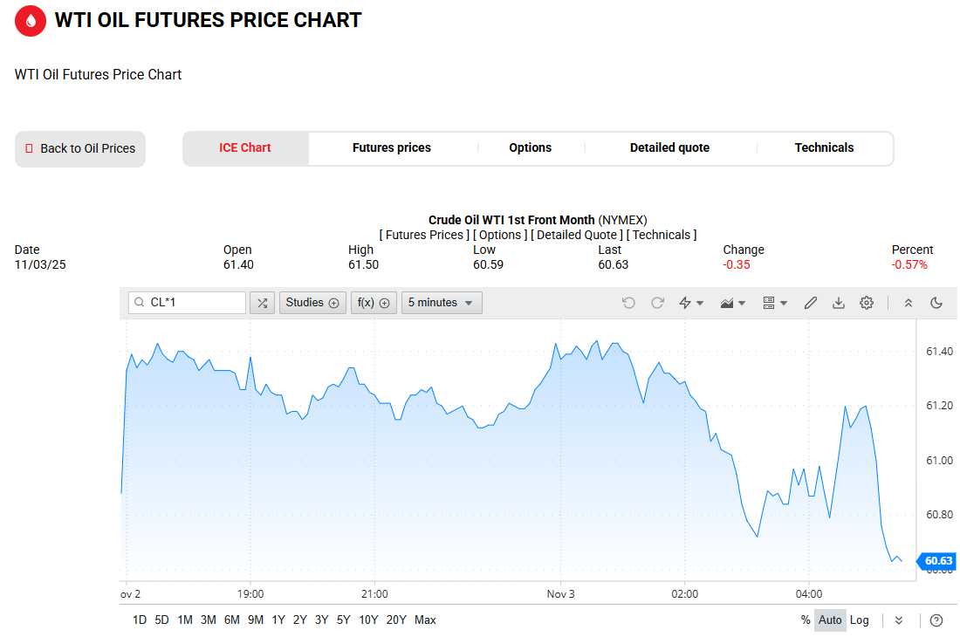Viewport: 960px width, 637px height.
Task: Open the Technicals tab
Action: 824,148
